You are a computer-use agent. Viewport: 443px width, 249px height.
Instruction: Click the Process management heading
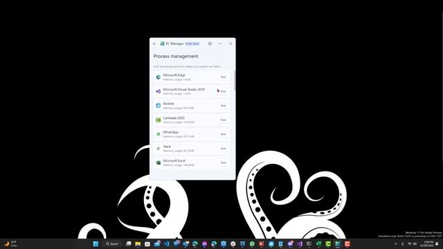176,57
